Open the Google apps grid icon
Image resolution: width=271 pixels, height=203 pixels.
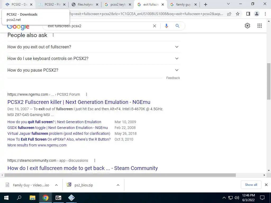(x=259, y=26)
